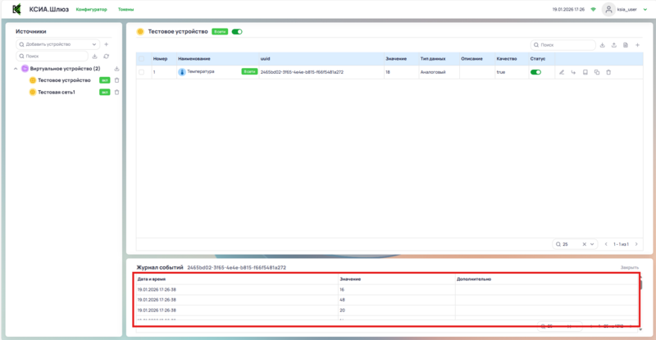Switch to the Токены section
This screenshot has width=656, height=340.
tap(126, 9)
